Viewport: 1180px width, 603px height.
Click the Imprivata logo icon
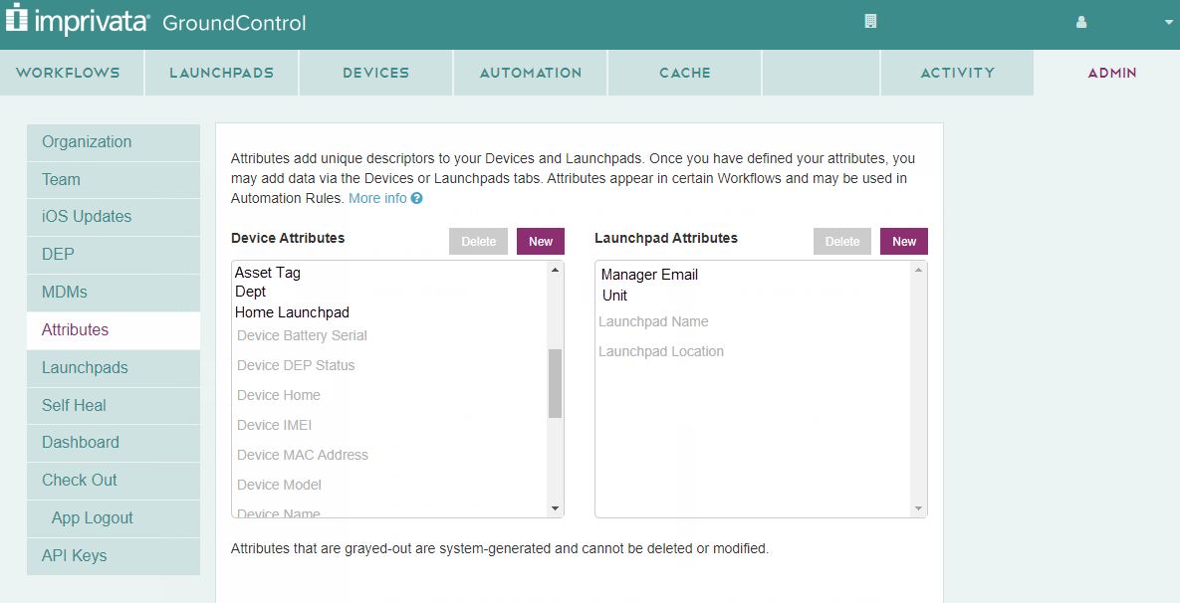click(x=17, y=20)
